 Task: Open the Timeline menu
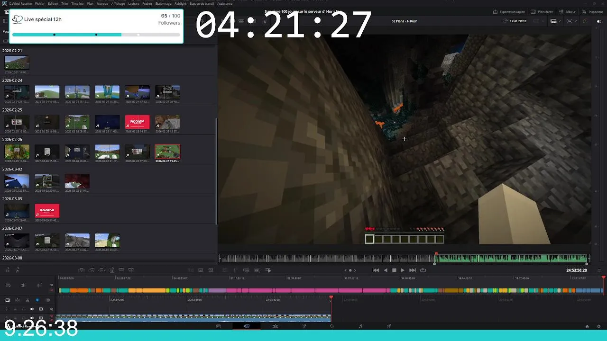tap(77, 3)
